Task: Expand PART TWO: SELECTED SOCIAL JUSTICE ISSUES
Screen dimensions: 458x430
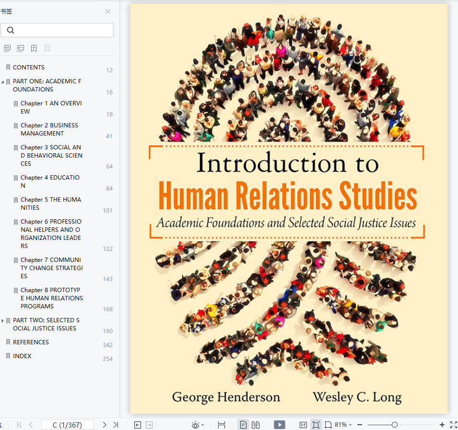Action: (x=2, y=321)
